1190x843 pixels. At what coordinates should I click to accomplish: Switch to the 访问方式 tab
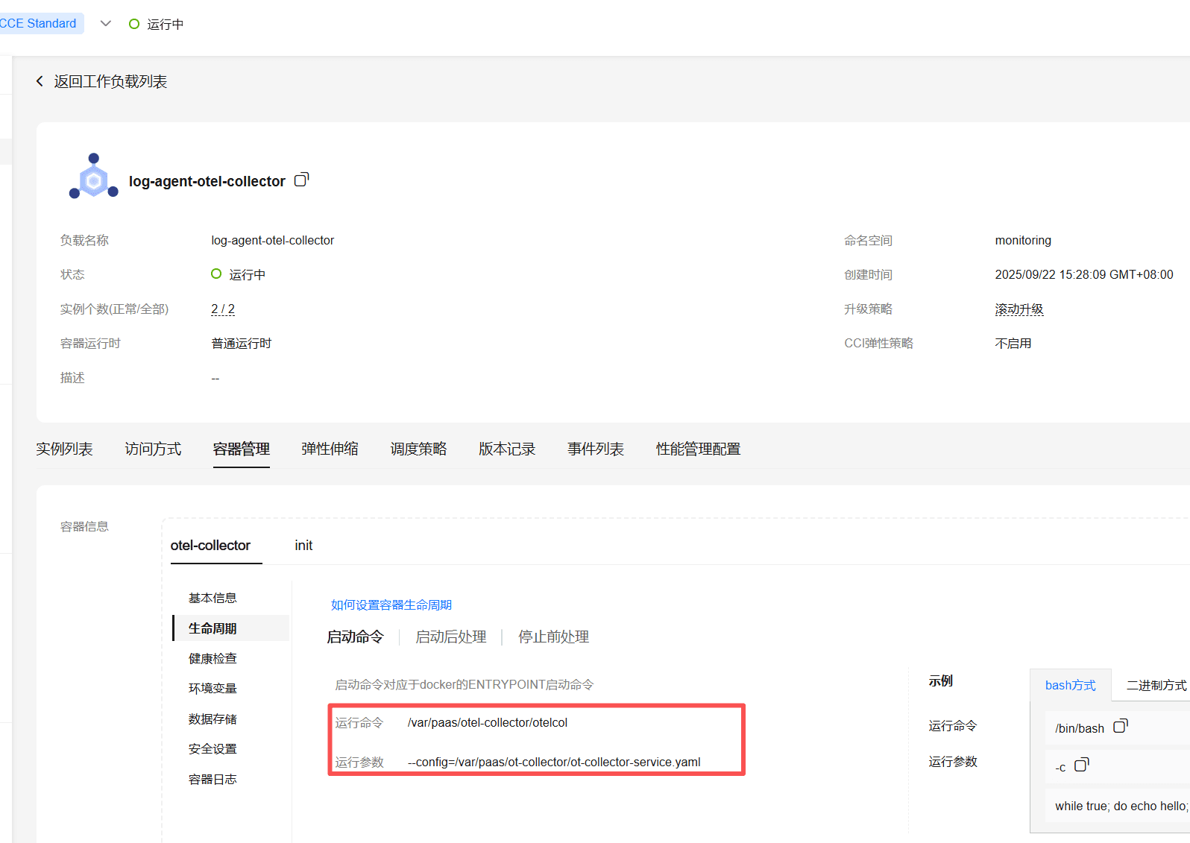(153, 449)
